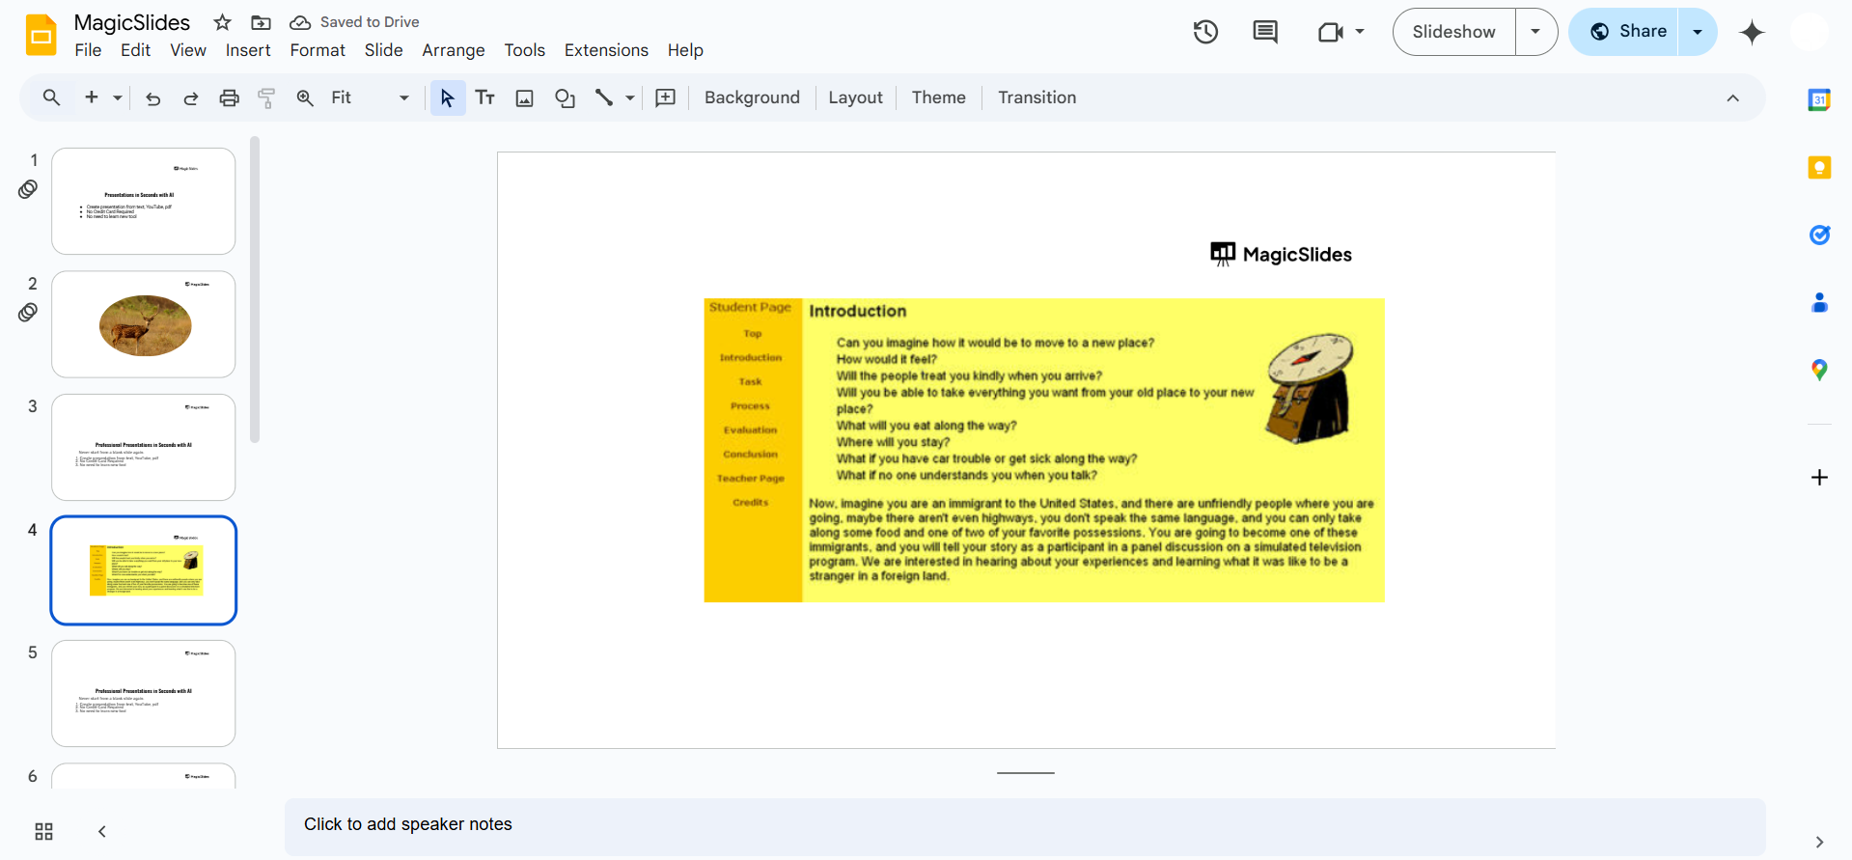Open the Gemini sparkle assistant
This screenshot has width=1852, height=860.
point(1752,32)
